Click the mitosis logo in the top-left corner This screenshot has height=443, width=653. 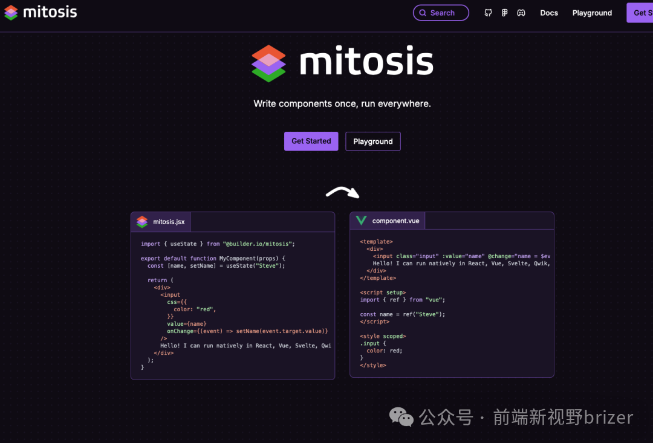[x=39, y=11]
